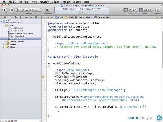
Task: Filter files with source-control status
Action: pyautogui.click(x=9, y=121)
